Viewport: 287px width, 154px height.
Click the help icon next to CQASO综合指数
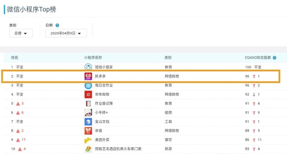pyautogui.click(x=274, y=58)
